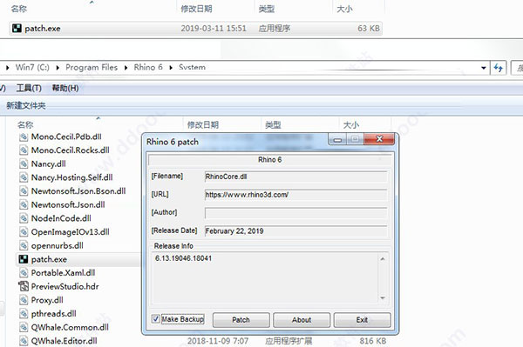Click the Exit button in Rhino 6 patch

(362, 320)
